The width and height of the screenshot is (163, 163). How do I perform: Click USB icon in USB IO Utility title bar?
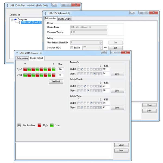(x=7, y=5)
